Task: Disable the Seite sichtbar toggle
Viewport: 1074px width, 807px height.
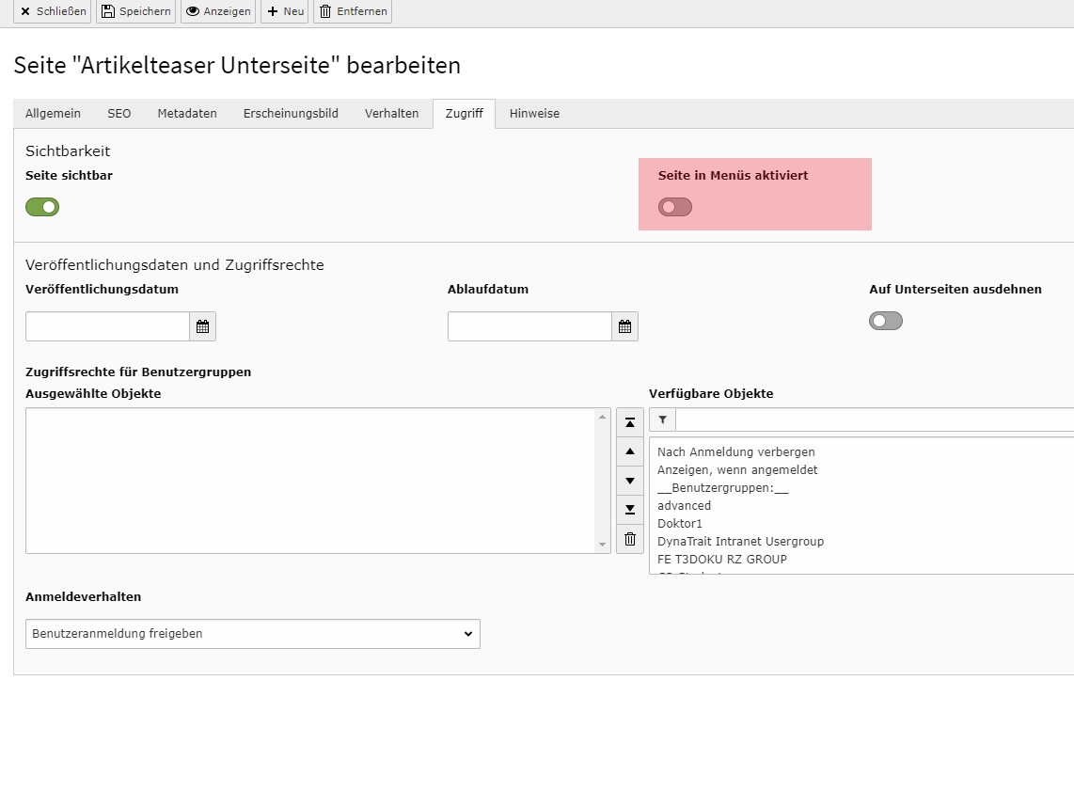Action: click(42, 207)
